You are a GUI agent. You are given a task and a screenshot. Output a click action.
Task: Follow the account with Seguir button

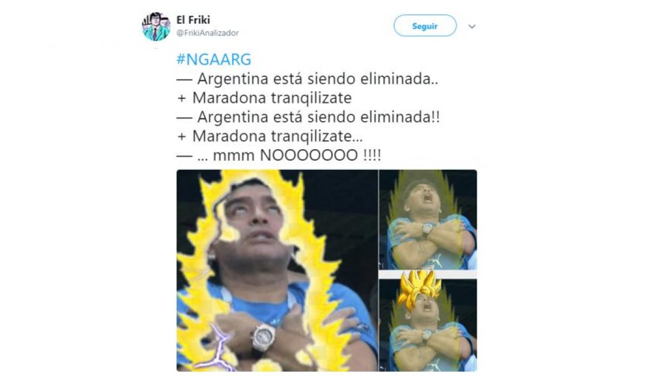click(x=425, y=26)
